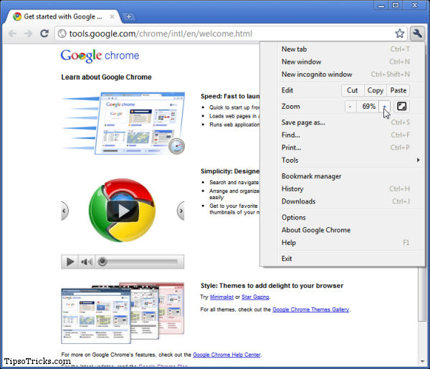The width and height of the screenshot is (430, 369).
Task: Open a new tab with plus button
Action: 128,16
